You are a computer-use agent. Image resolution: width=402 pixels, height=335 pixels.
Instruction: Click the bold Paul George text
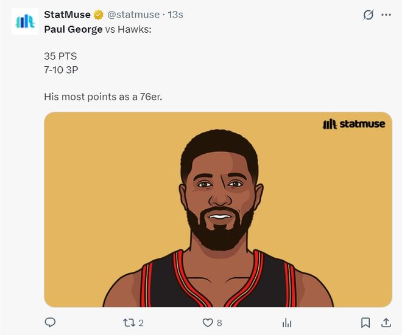[73, 29]
